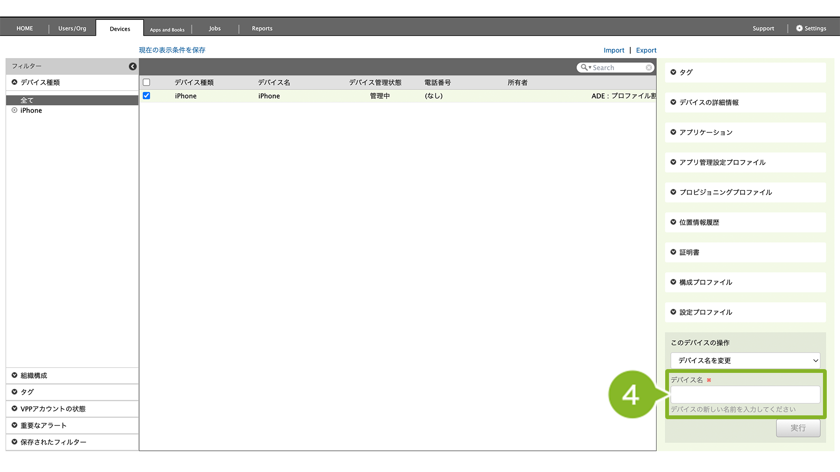Clear the search field with X icon

point(649,67)
